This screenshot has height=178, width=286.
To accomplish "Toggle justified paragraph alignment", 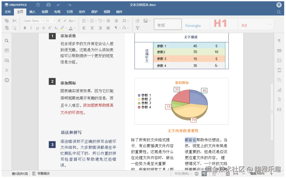I will tap(108, 28).
